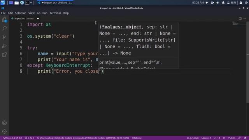This screenshot has height=140, width=249.
Task: Open the Terminal menu
Action: 55,13
